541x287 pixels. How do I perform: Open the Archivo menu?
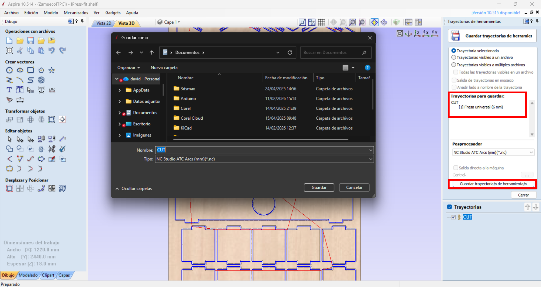[11, 13]
